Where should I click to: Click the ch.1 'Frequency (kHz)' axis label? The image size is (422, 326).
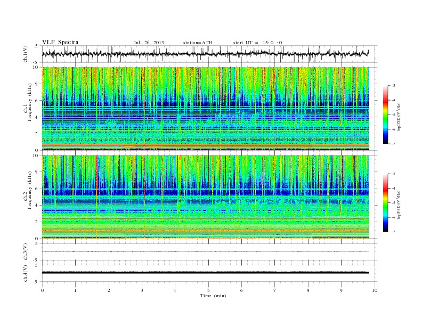pos(30,102)
